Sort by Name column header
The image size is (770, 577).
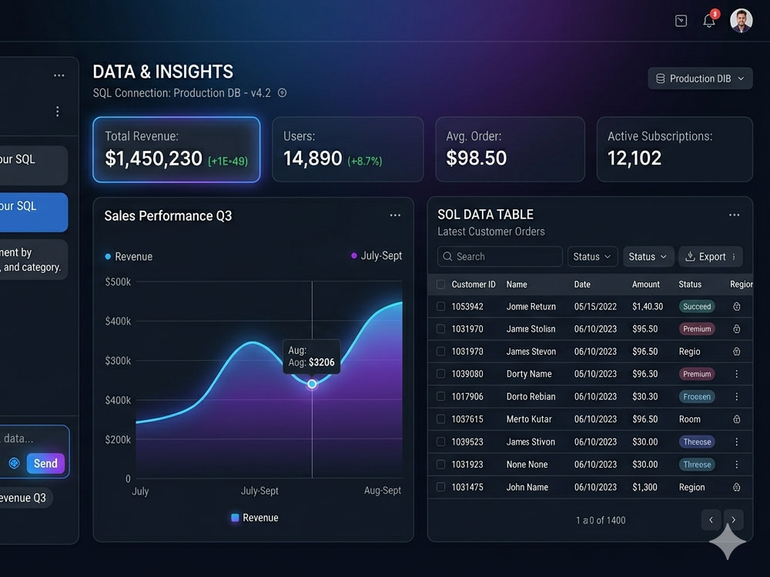517,285
